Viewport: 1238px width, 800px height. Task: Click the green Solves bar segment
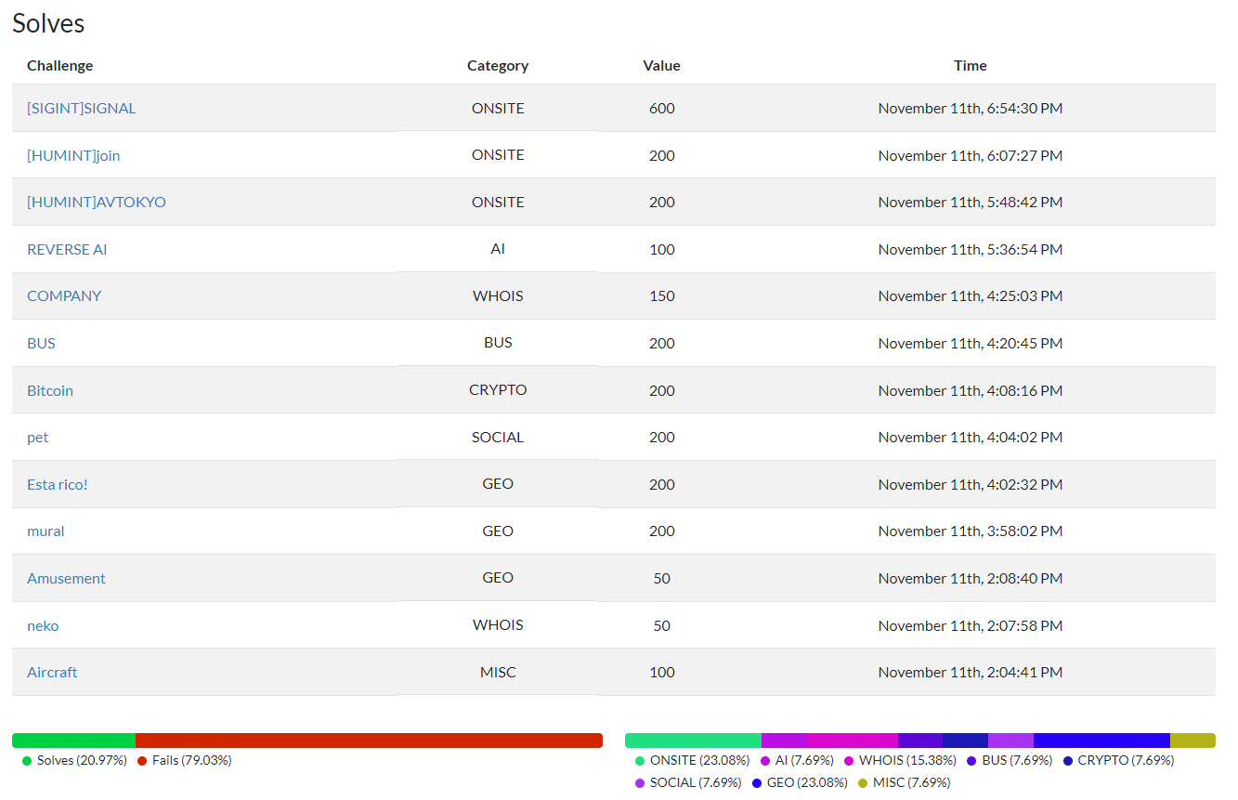tap(73, 741)
